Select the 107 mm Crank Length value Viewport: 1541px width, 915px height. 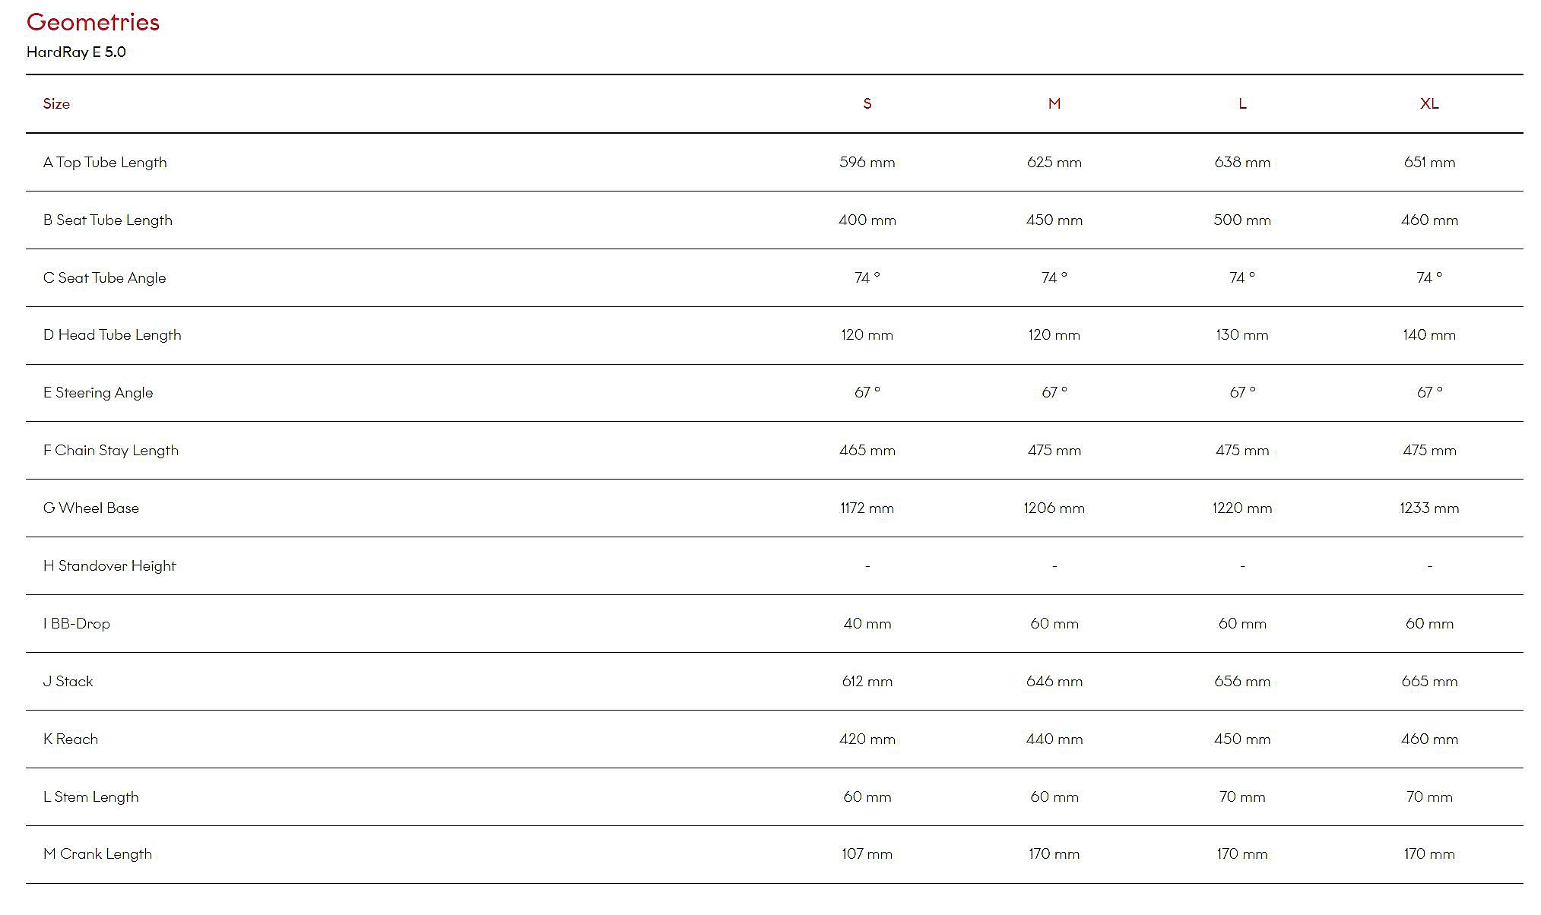867,853
